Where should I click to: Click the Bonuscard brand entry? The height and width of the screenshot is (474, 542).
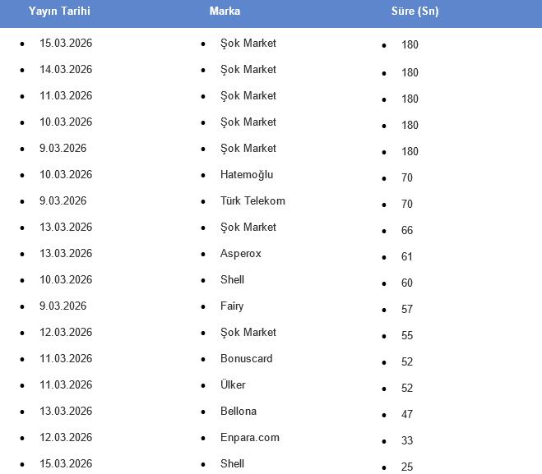247,358
